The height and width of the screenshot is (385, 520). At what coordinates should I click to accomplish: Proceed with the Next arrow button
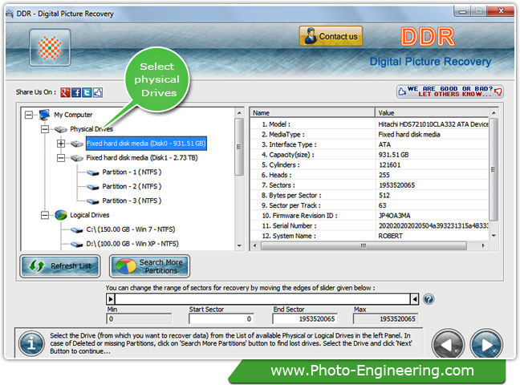486,345
